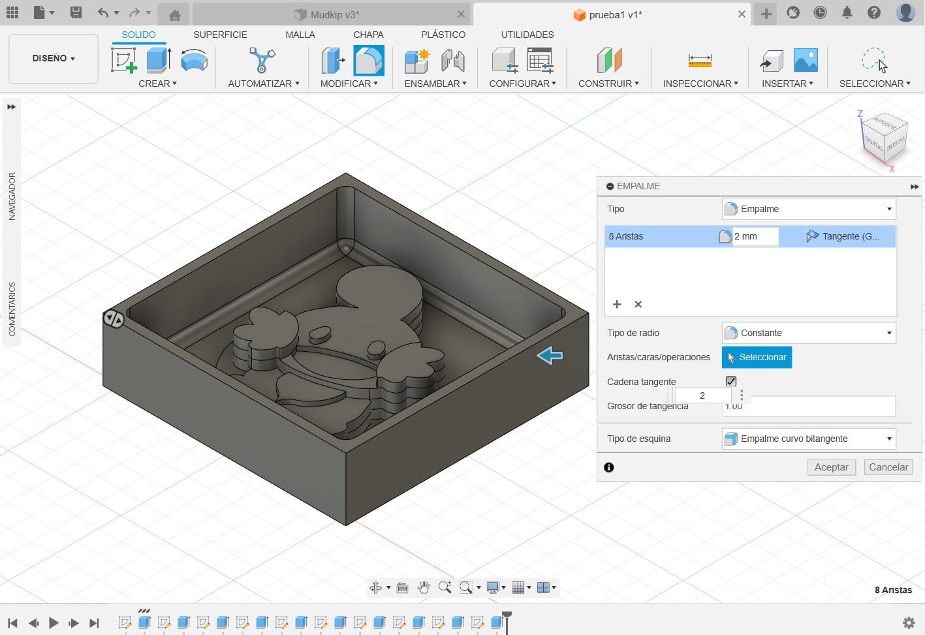
Task: Open a new design tab
Action: point(766,14)
